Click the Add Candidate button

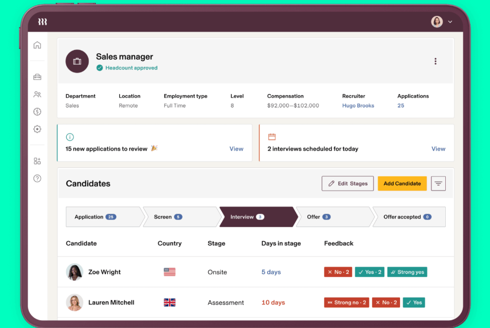coord(402,183)
